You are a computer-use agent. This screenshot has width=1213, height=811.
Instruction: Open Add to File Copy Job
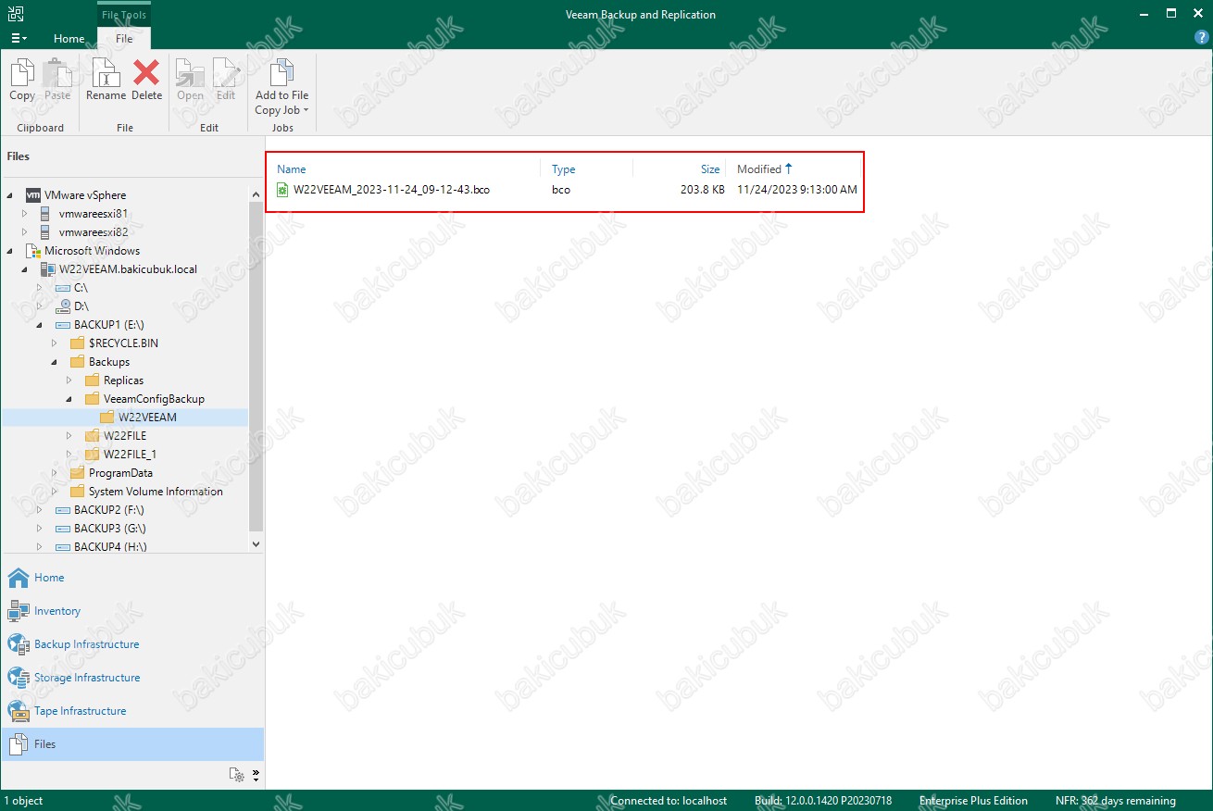(x=281, y=87)
